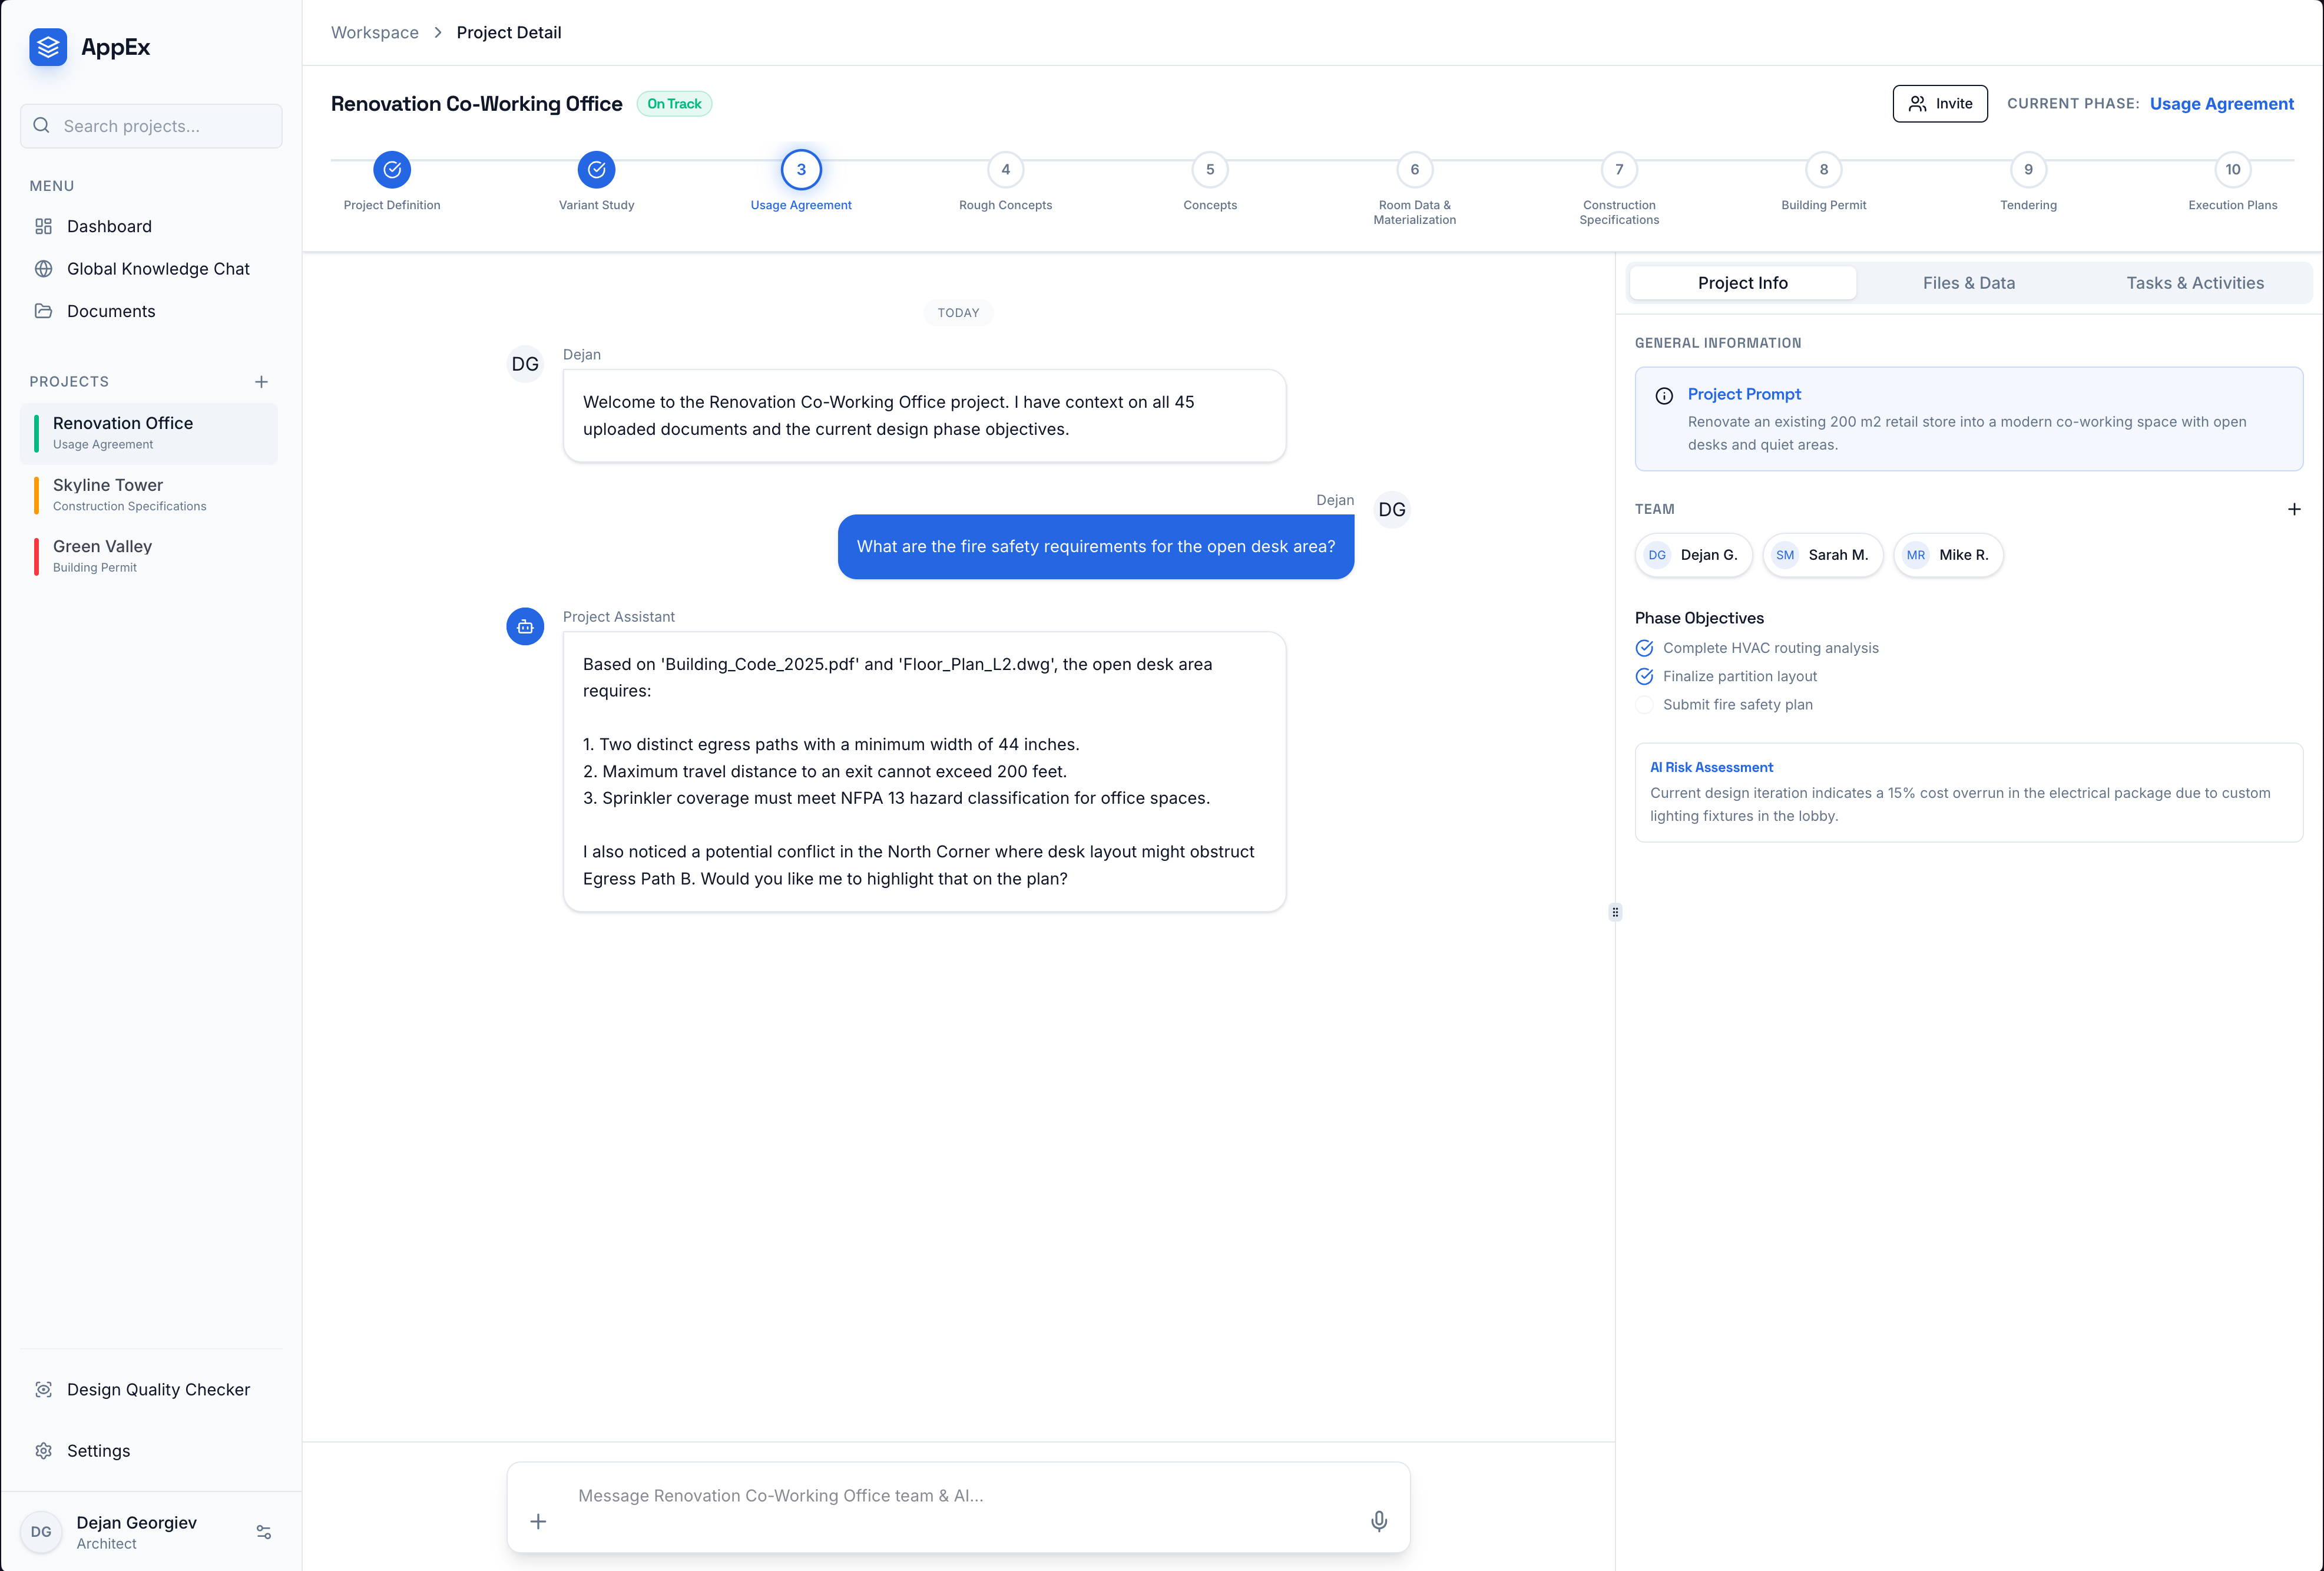Add a new project with plus icon
This screenshot has height=1571, width=2324.
[x=261, y=381]
